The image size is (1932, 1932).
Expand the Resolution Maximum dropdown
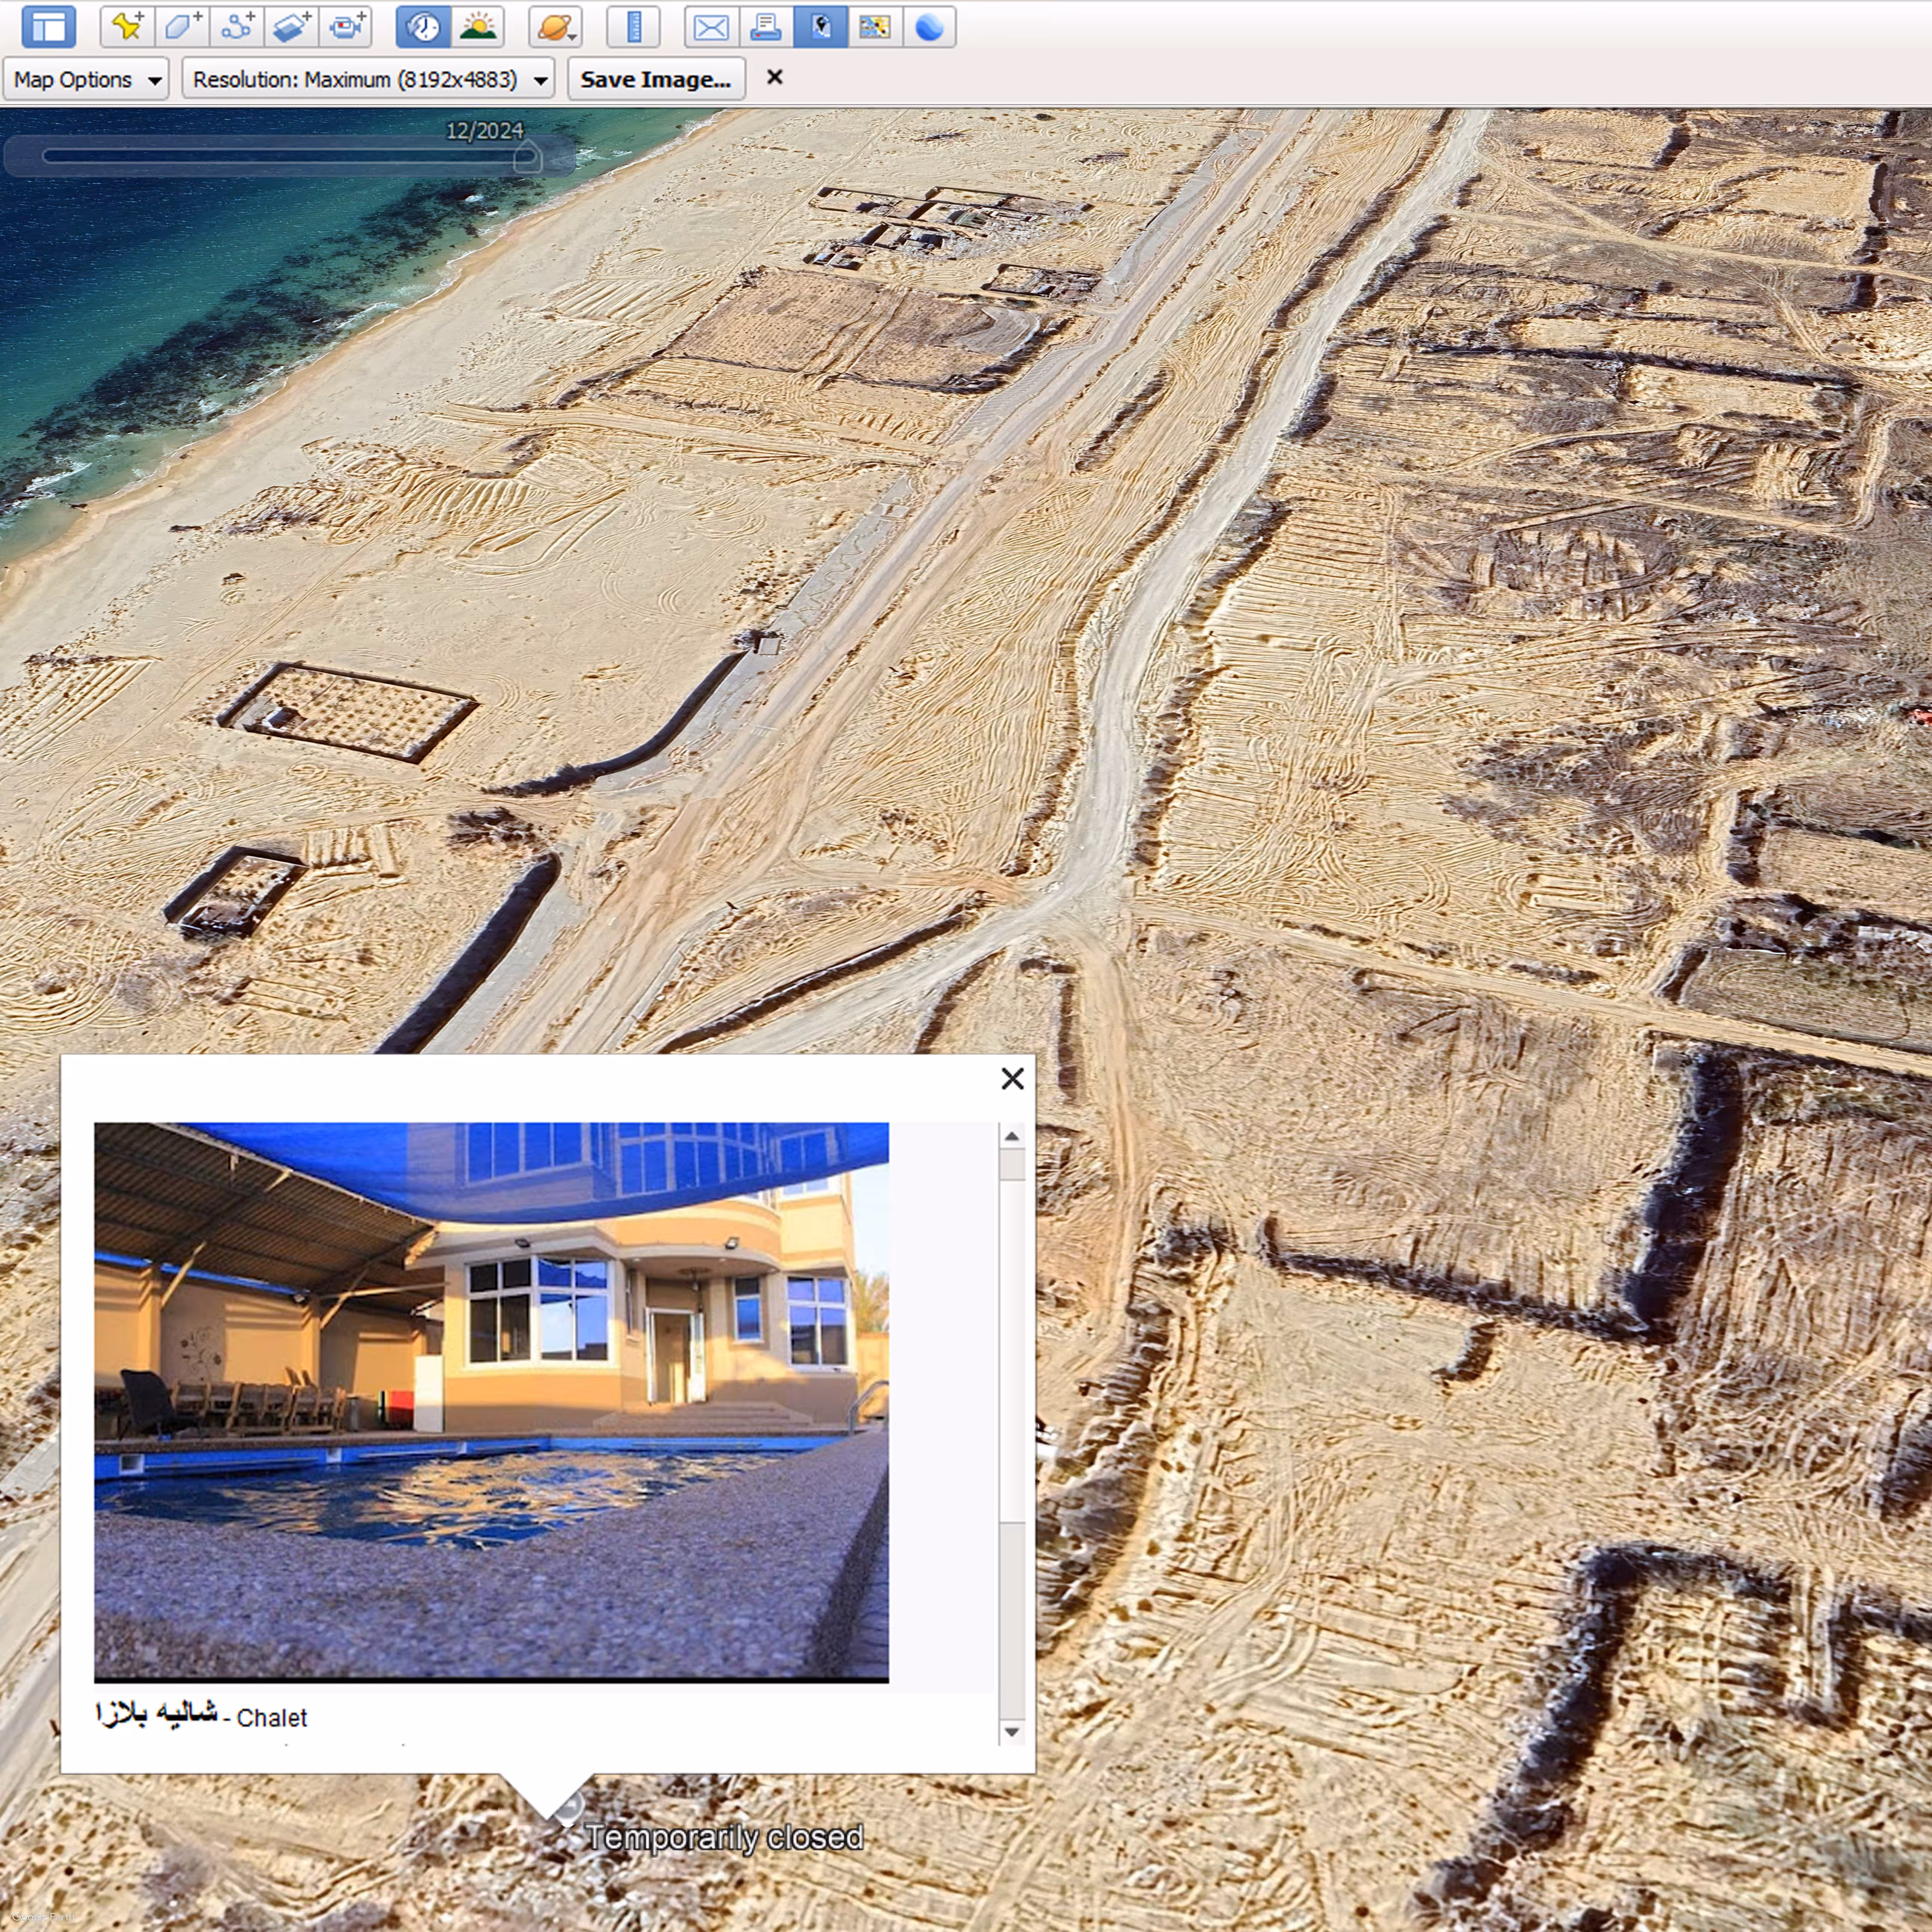368,79
